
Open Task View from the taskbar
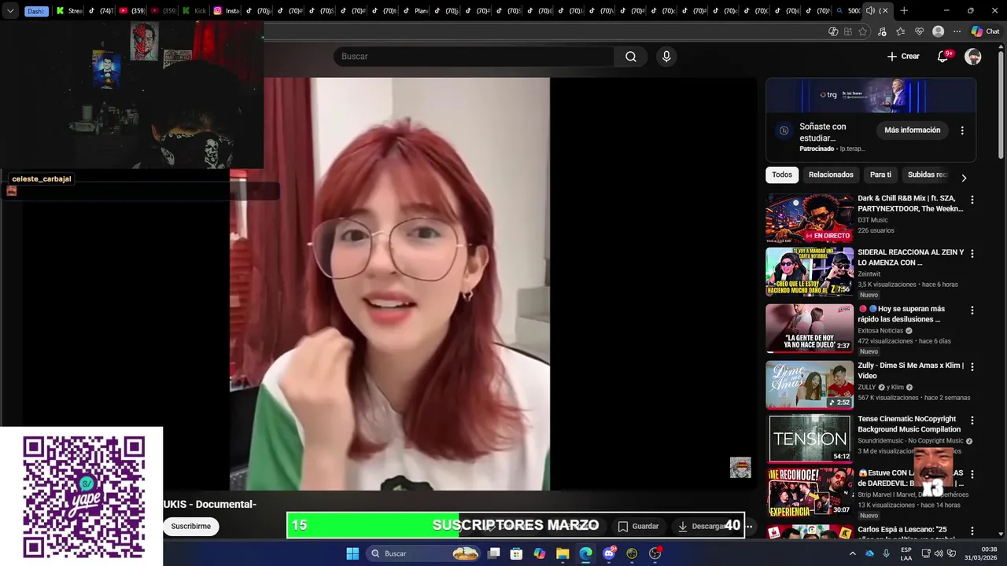(x=494, y=553)
